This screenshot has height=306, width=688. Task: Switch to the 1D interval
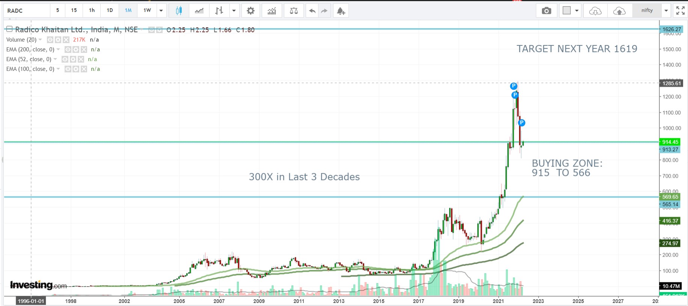(110, 10)
